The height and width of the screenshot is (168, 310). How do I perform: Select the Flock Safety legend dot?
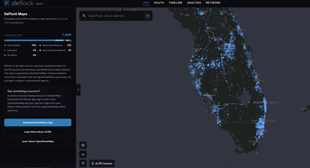coord(5,45)
